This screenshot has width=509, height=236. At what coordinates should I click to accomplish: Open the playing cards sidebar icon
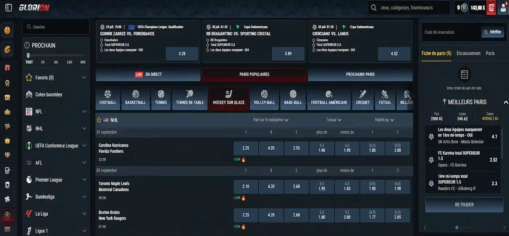[x=7, y=97]
